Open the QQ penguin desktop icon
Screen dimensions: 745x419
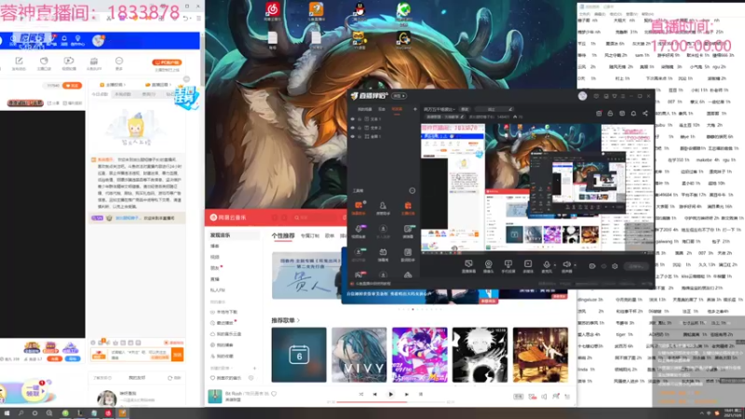click(359, 10)
